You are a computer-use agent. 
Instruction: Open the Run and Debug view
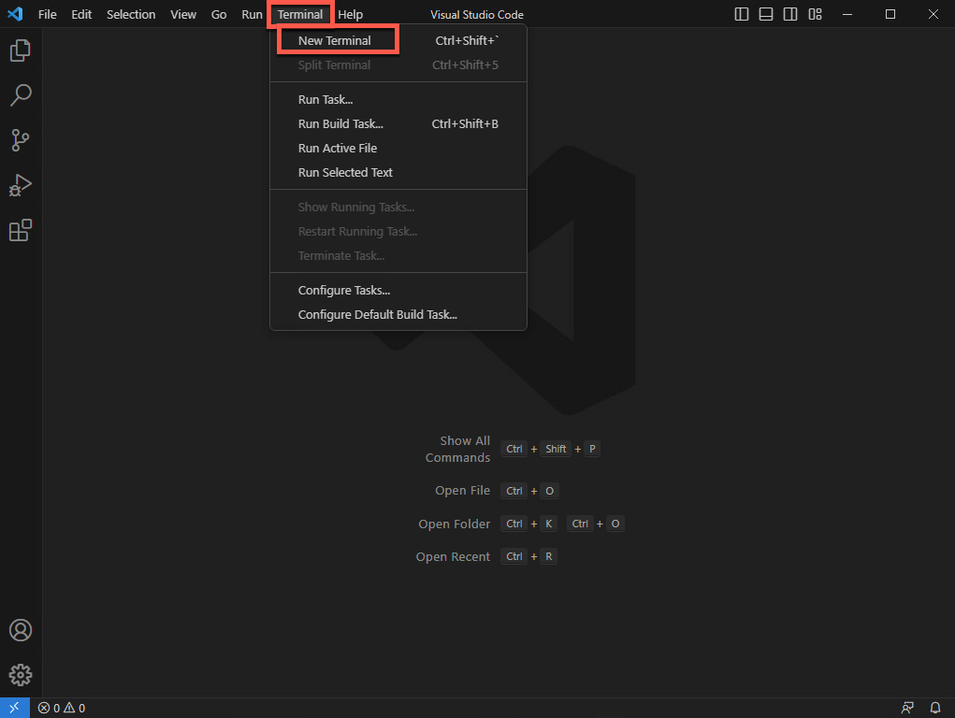(21, 185)
